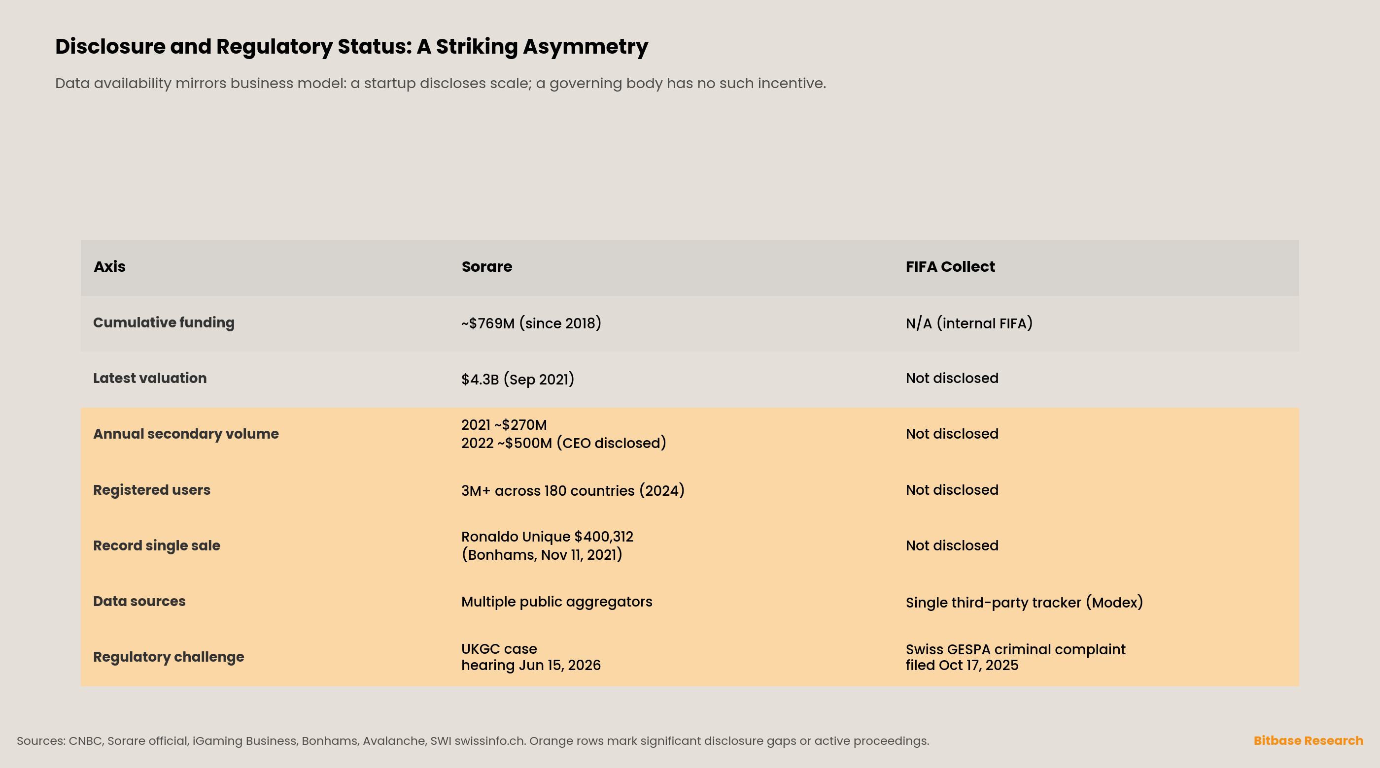Viewport: 1380px width, 768px height.
Task: Select the subtitle beginning 'Data availability mirrors'
Action: tap(440, 84)
